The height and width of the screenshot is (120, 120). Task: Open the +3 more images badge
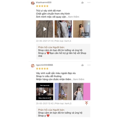point(85,34)
